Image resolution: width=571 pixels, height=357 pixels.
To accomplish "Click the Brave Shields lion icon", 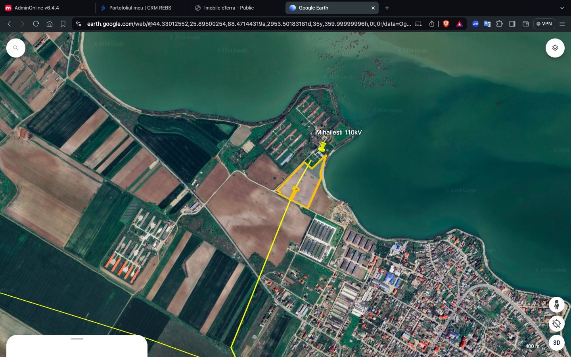I will click(x=446, y=24).
